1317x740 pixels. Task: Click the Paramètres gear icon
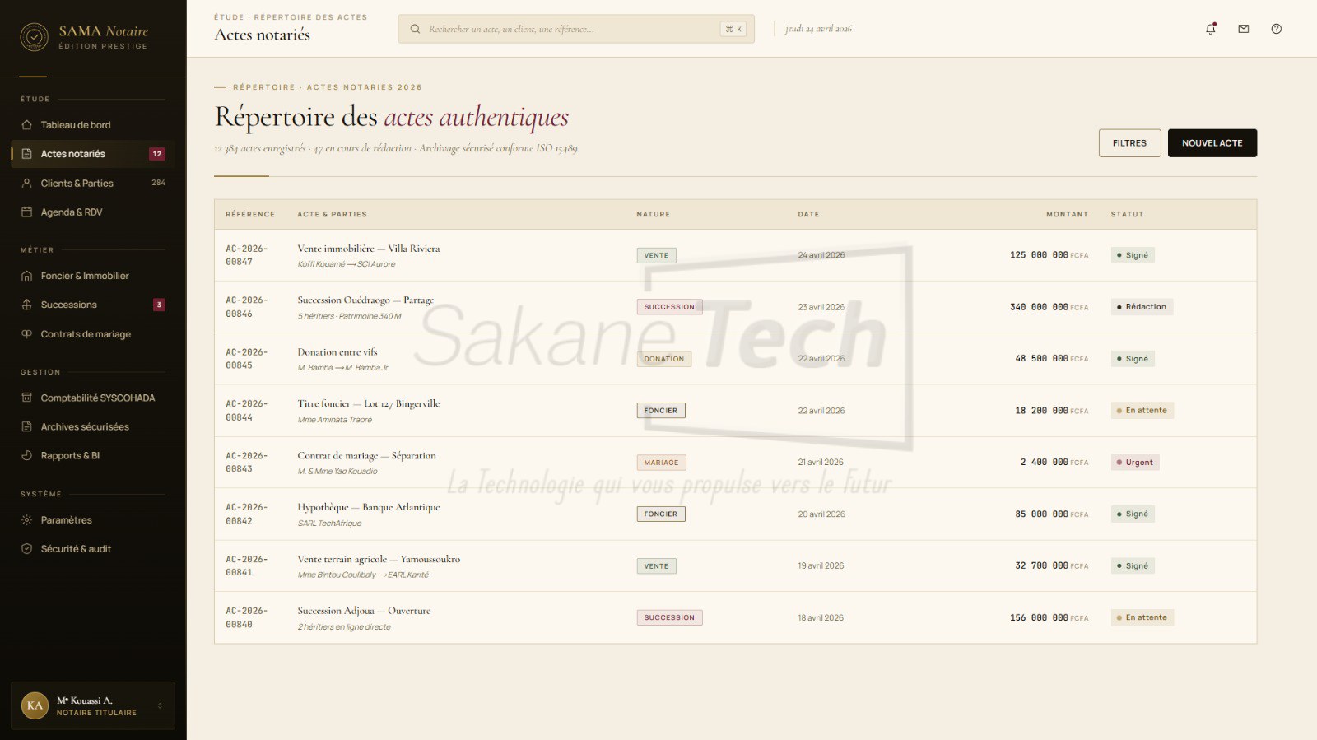tap(26, 520)
